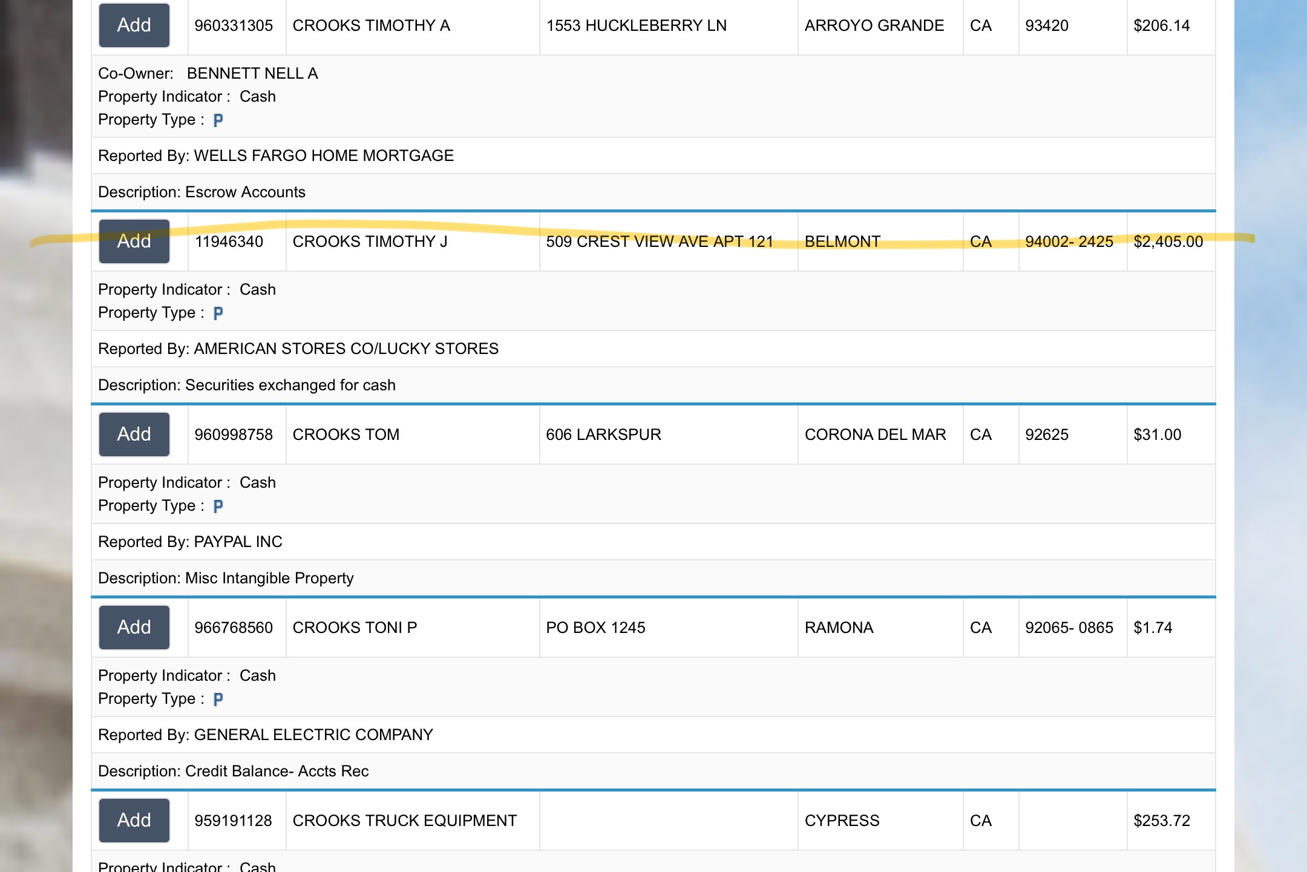Click Reported By PAYPAL INC

coord(238,542)
